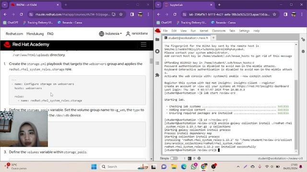Open ChatGPT bookmark in left window

tap(11, 22)
